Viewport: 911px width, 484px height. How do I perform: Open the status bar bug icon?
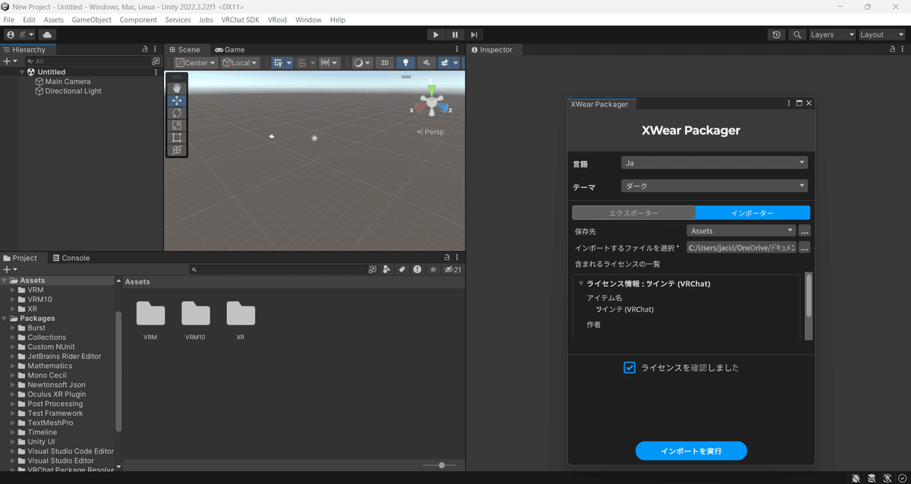(x=856, y=478)
